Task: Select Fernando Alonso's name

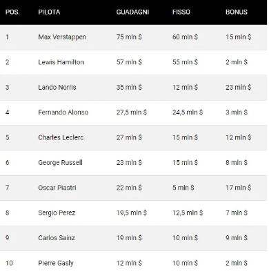Action: pos(63,112)
